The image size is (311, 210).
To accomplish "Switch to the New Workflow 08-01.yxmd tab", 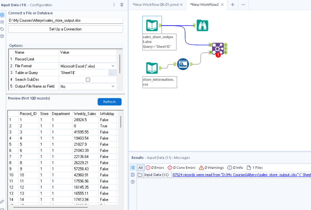I will (155, 4).
